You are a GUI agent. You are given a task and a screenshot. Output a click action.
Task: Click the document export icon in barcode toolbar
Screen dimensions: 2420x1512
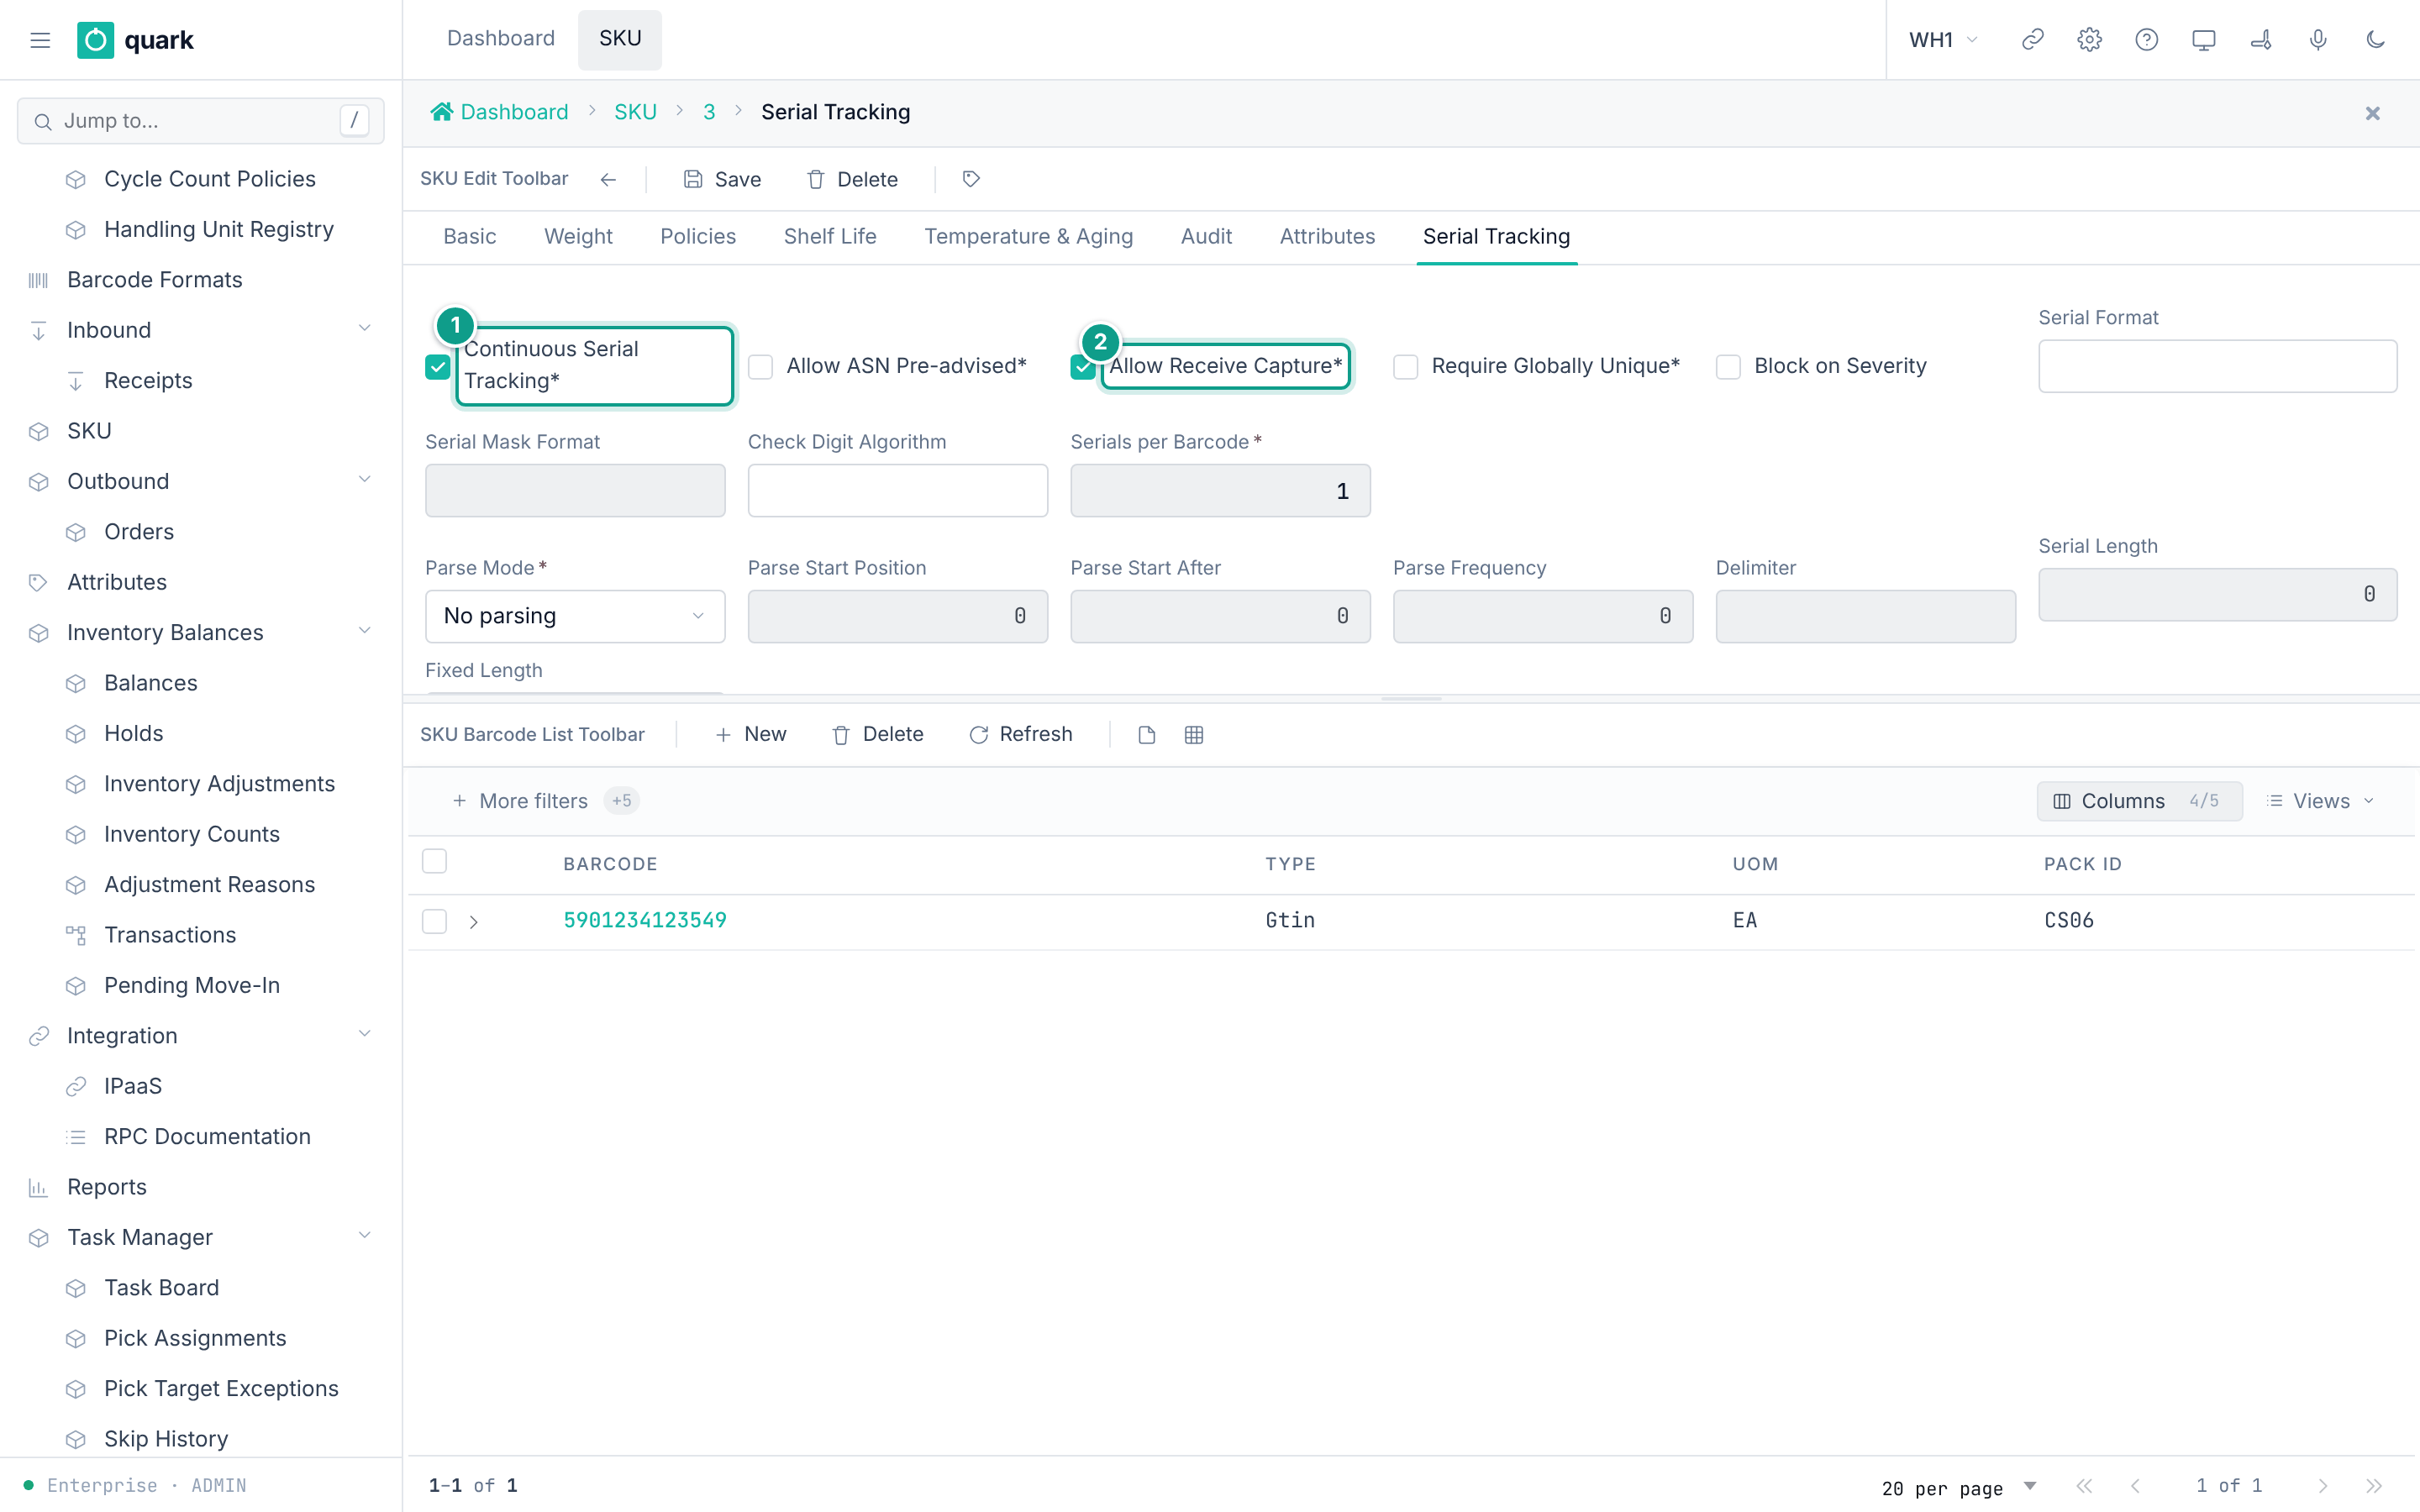point(1147,735)
